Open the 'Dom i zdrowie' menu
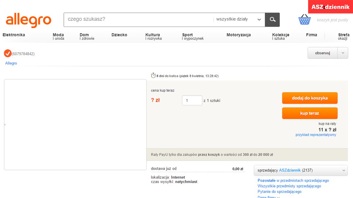 coord(87,36)
